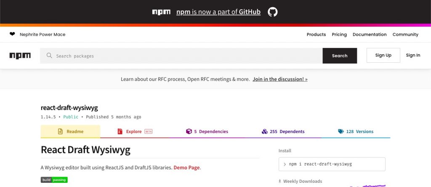This screenshot has width=431, height=187.
Task: Click the react-draft-wysiwyg package title
Action: [x=69, y=107]
